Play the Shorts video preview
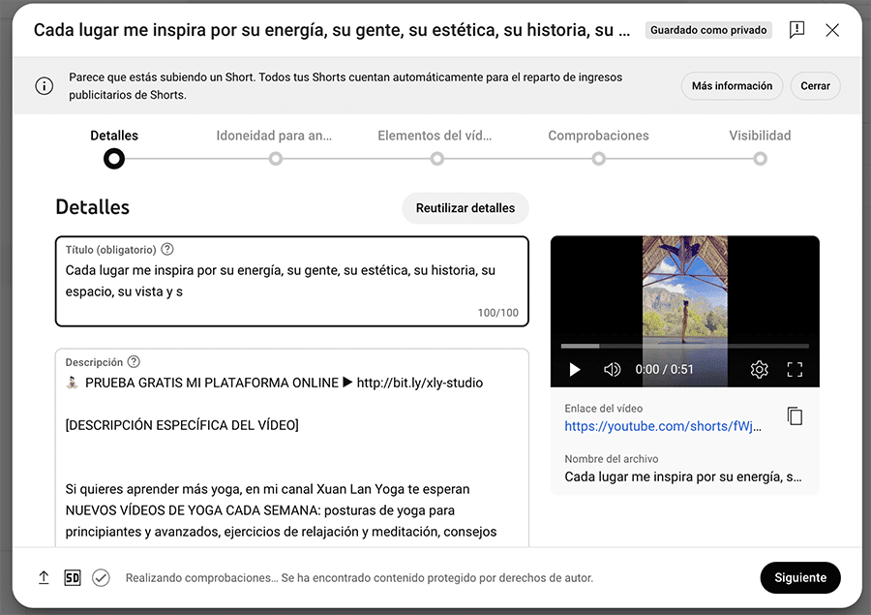The image size is (871, 615). [574, 369]
